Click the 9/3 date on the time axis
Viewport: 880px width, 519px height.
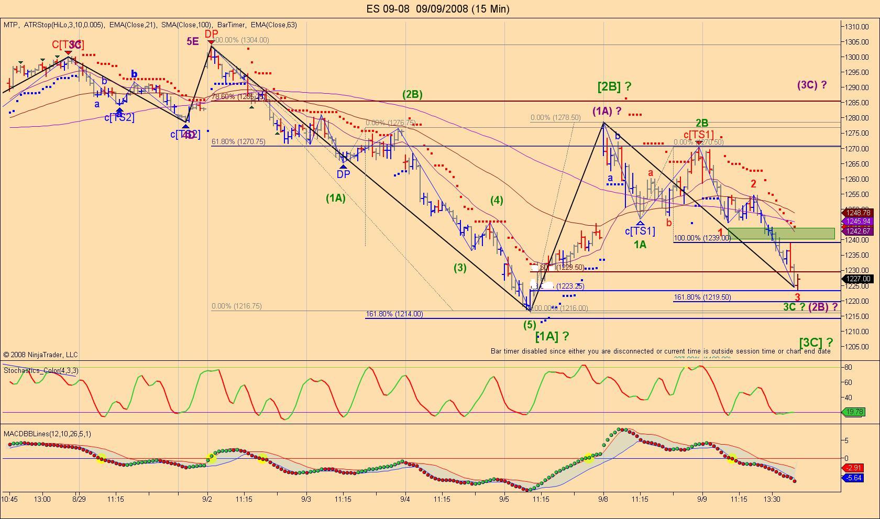click(x=306, y=499)
